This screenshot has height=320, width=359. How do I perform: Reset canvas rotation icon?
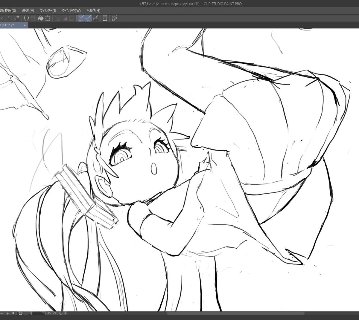tap(61, 313)
